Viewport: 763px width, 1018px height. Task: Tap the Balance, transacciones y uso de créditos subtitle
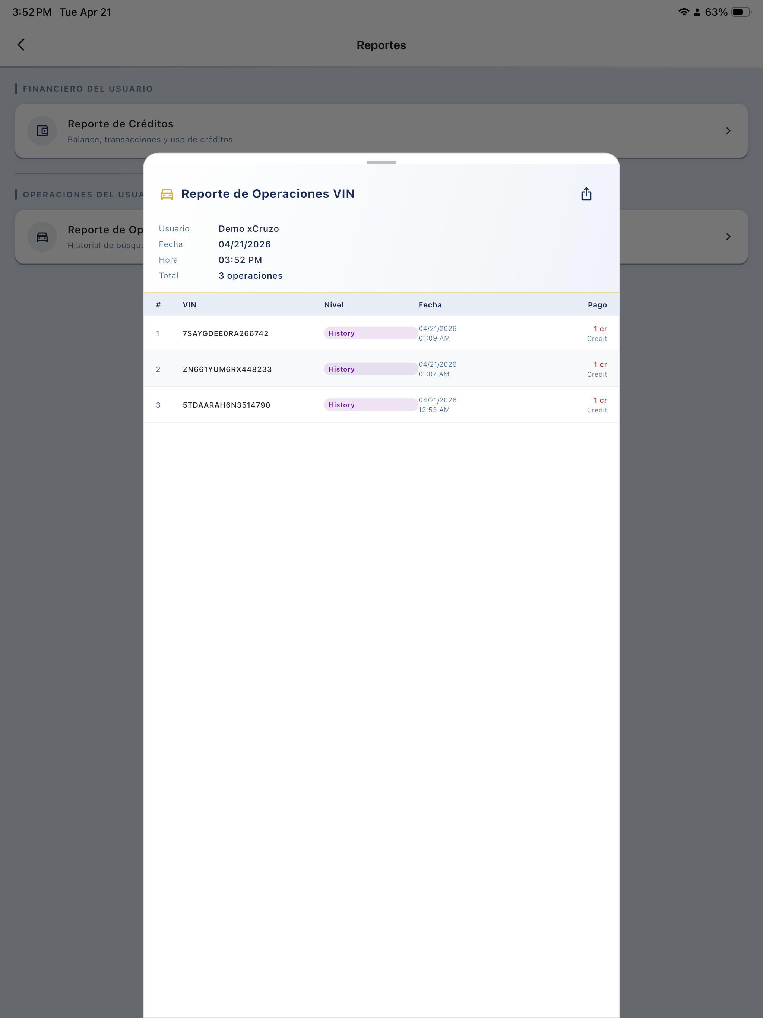point(150,139)
